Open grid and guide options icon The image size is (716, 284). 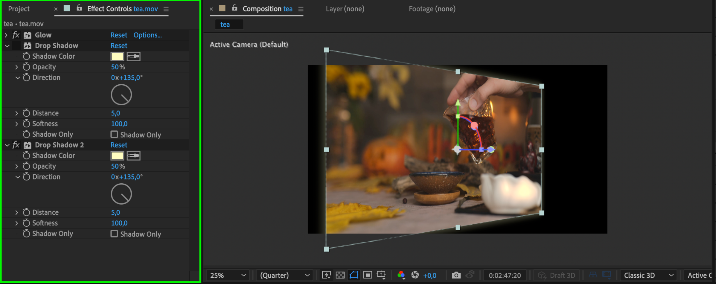pos(381,275)
